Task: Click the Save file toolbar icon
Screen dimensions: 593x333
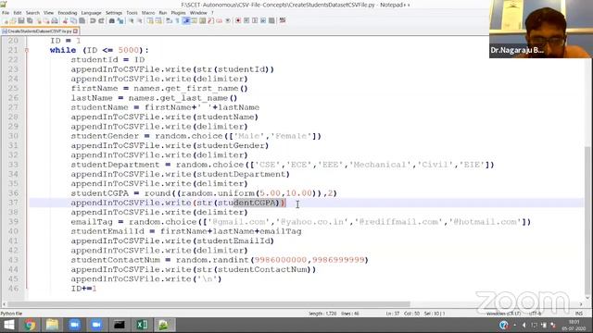Action: pyautogui.click(x=21, y=20)
